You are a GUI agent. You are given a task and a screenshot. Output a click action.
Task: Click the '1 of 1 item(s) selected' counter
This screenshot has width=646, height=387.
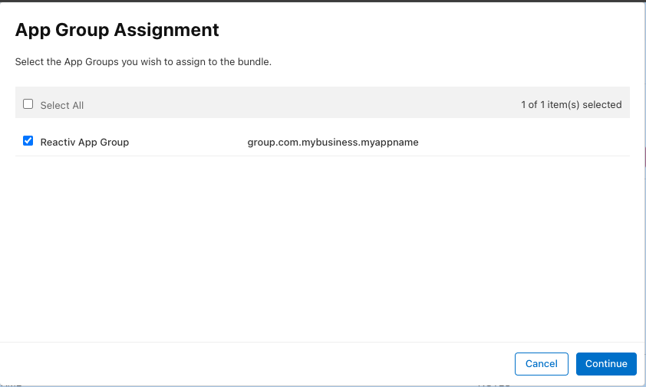point(571,105)
